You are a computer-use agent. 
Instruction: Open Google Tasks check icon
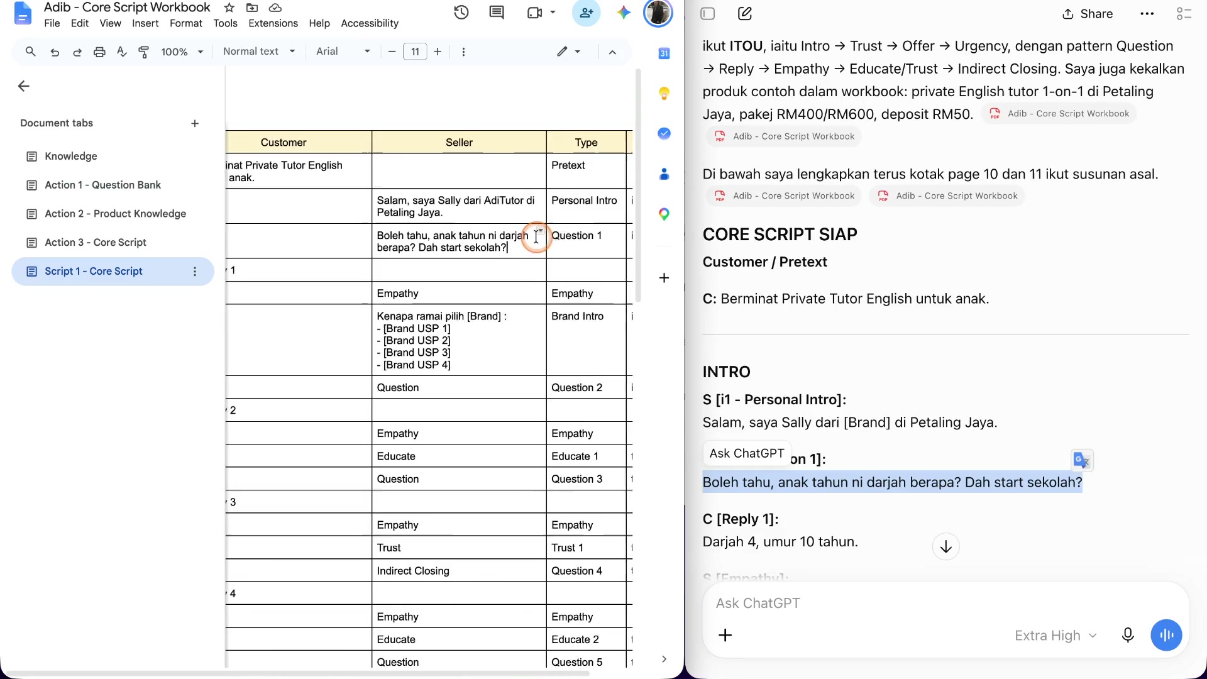(x=664, y=133)
